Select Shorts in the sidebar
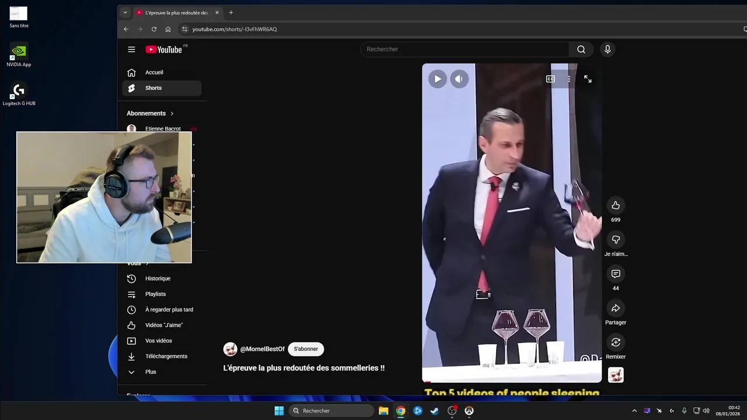The width and height of the screenshot is (747, 420). (x=162, y=88)
